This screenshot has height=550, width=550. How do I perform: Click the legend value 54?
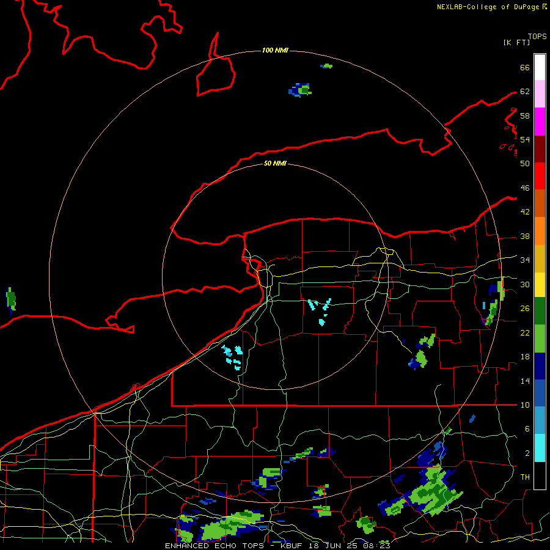pos(525,139)
